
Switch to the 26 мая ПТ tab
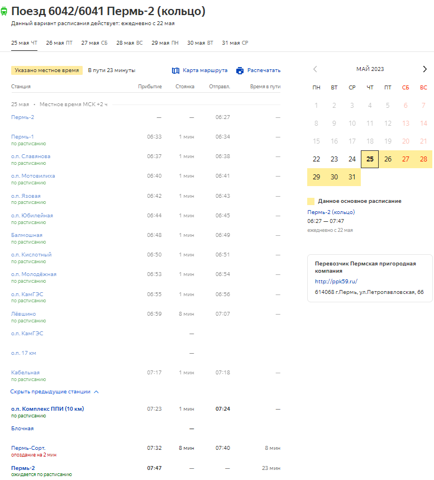[x=59, y=43]
